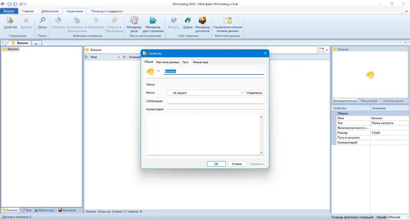Collapse the Общие property group

334,113
